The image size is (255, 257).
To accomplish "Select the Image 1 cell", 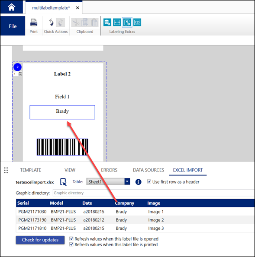I will 156,212.
